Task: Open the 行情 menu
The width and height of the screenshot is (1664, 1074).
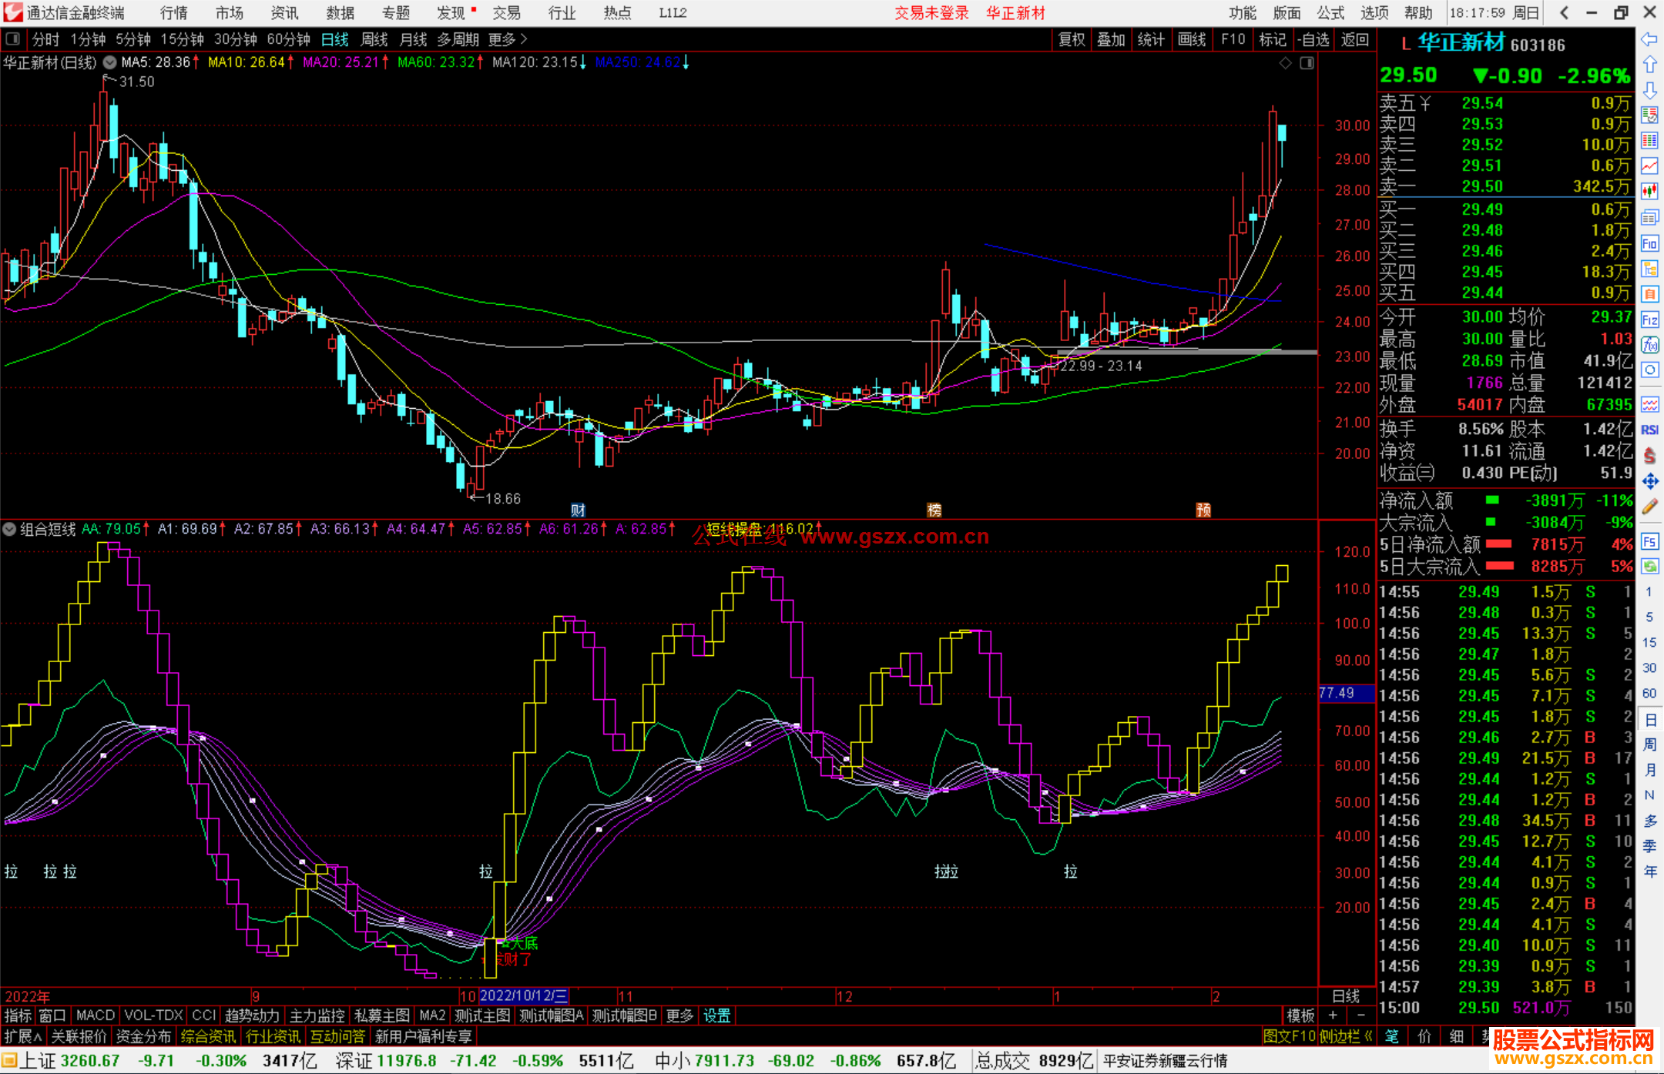Action: 173,13
